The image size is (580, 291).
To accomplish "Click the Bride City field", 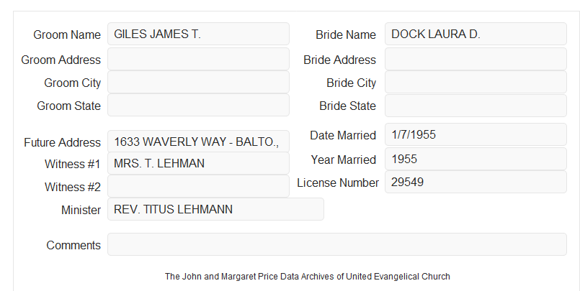I will coord(476,82).
